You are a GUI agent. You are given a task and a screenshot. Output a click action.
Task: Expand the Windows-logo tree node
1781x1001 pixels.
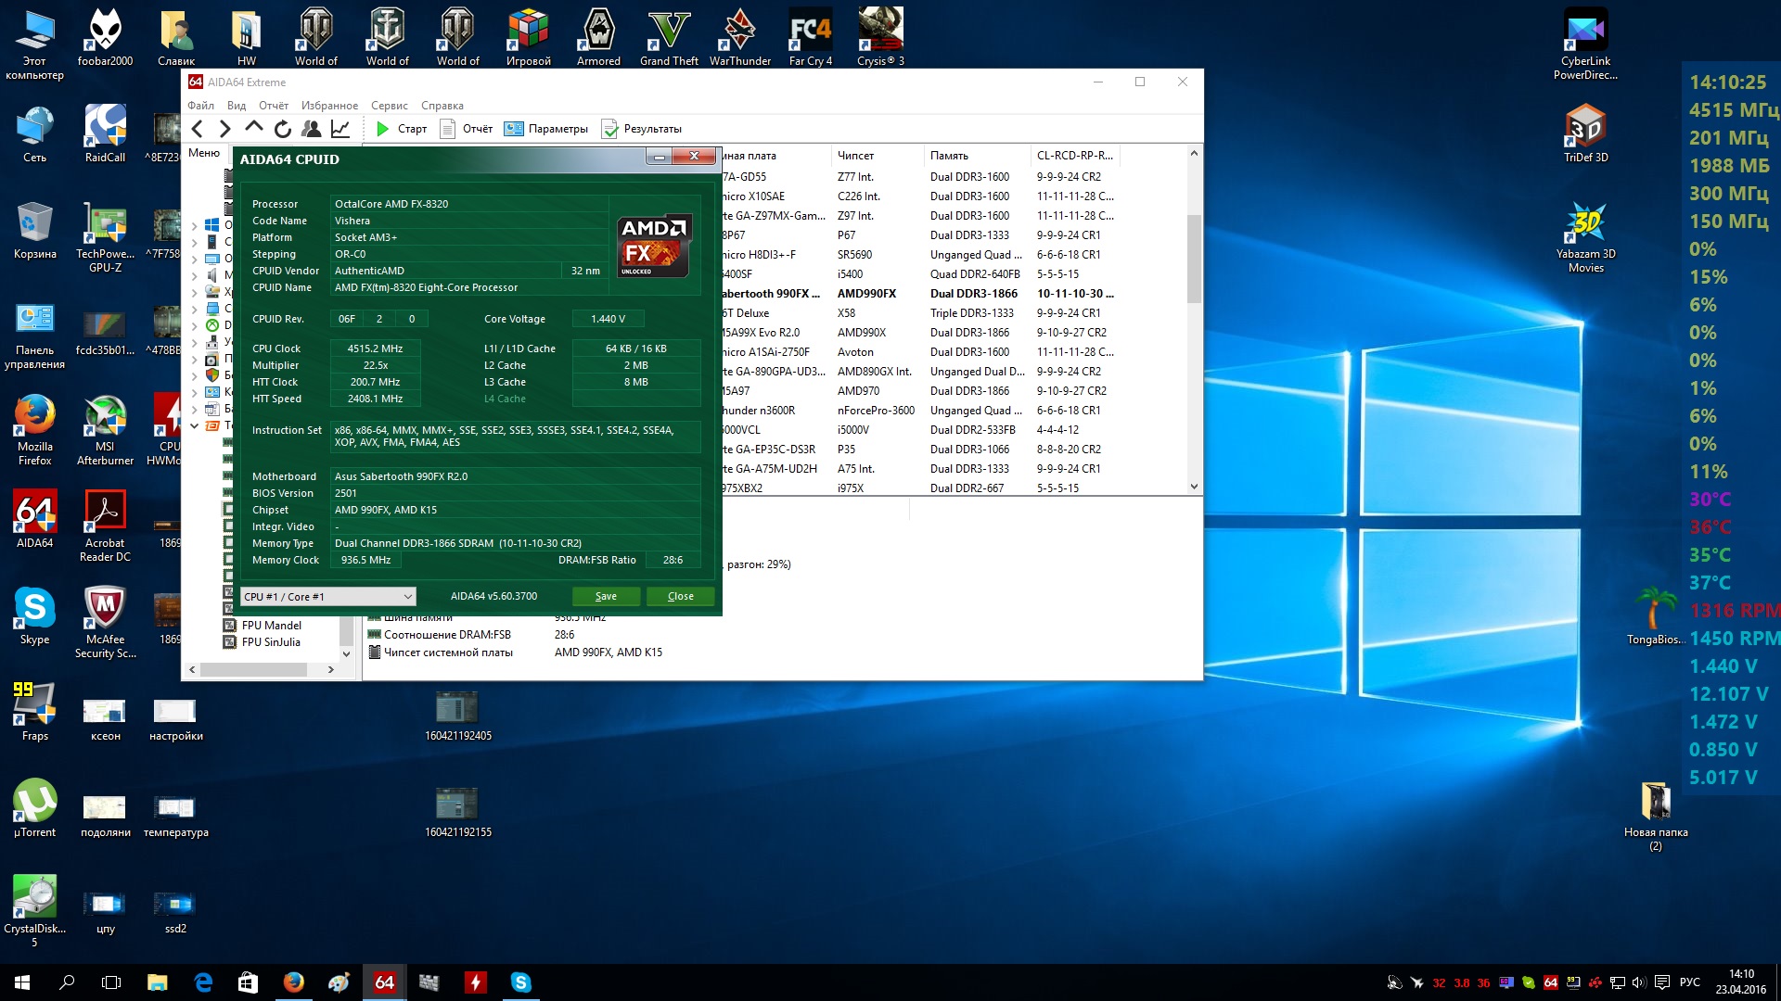coord(194,225)
